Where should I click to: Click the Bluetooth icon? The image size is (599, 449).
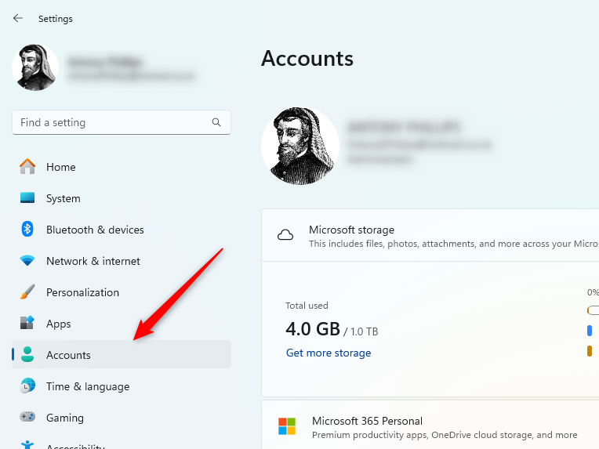27,229
